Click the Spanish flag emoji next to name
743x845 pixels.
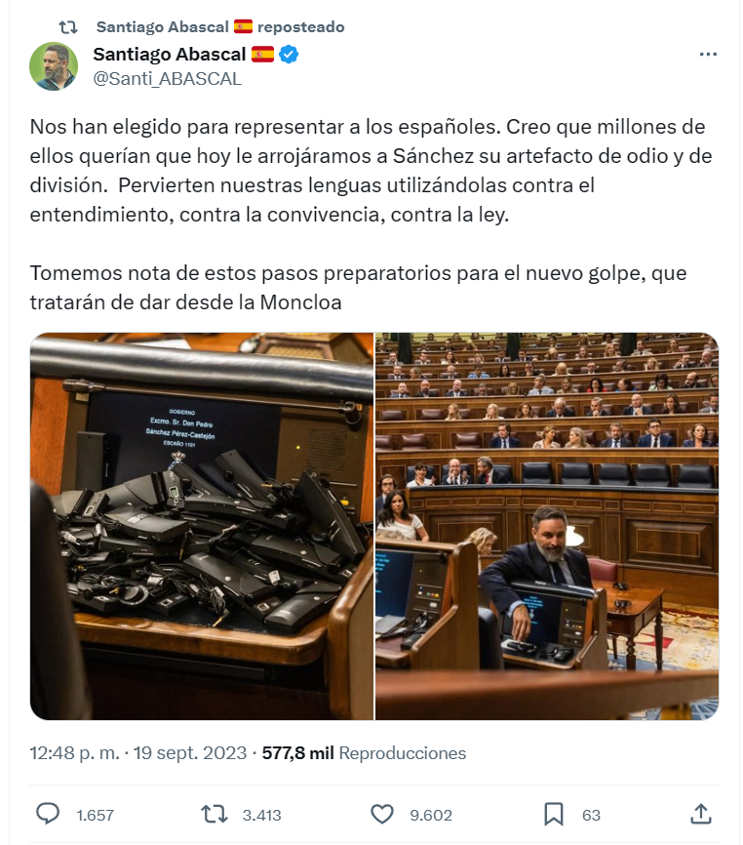tap(262, 55)
